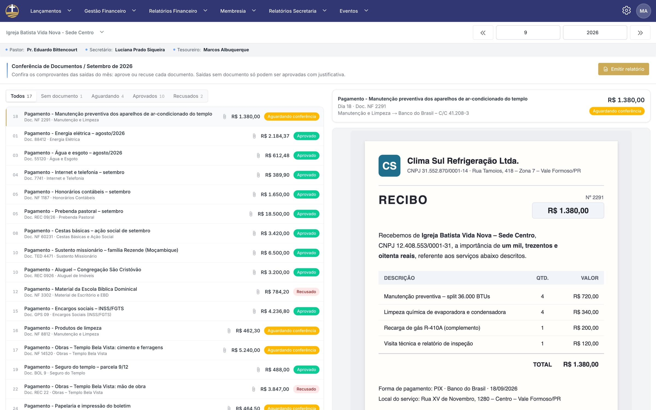Open attachment clip on ar-condicionado manutenção row

pyautogui.click(x=224, y=116)
